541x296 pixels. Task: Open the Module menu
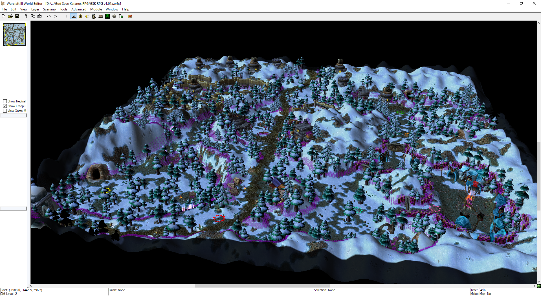[x=96, y=9]
